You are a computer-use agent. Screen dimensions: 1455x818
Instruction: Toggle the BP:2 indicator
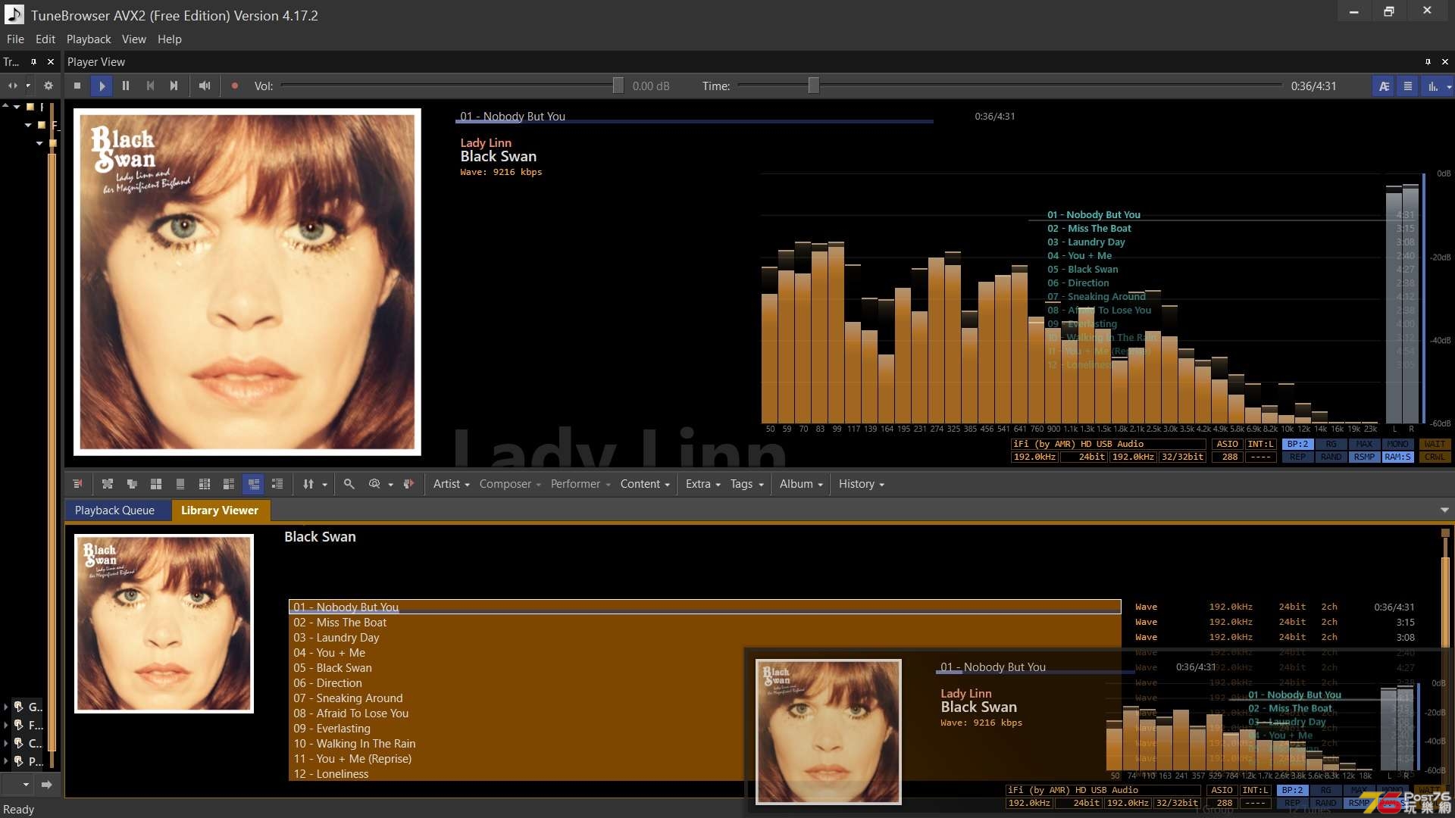pos(1297,445)
